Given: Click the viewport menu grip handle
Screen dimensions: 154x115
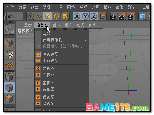Looking at the screenshot, I should click(x=19, y=25).
